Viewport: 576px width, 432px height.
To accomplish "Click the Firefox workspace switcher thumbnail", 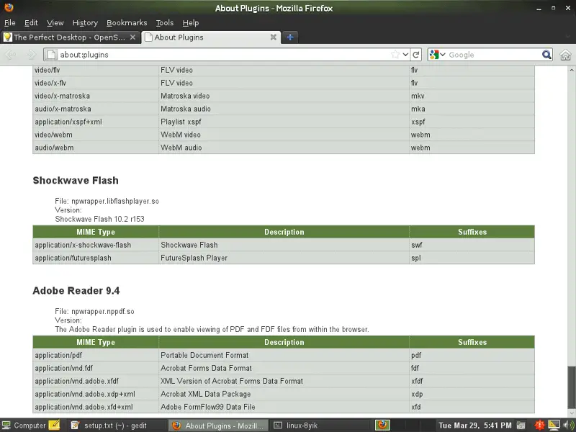I will [x=382, y=425].
